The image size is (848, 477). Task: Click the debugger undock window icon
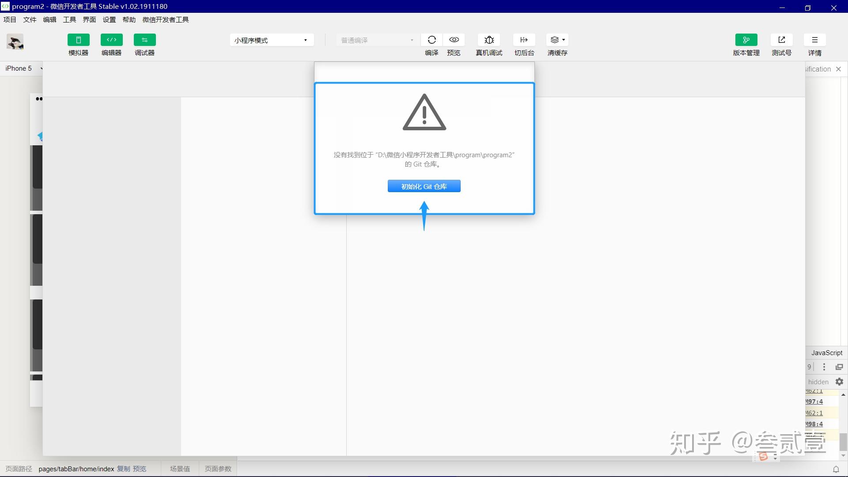click(839, 367)
